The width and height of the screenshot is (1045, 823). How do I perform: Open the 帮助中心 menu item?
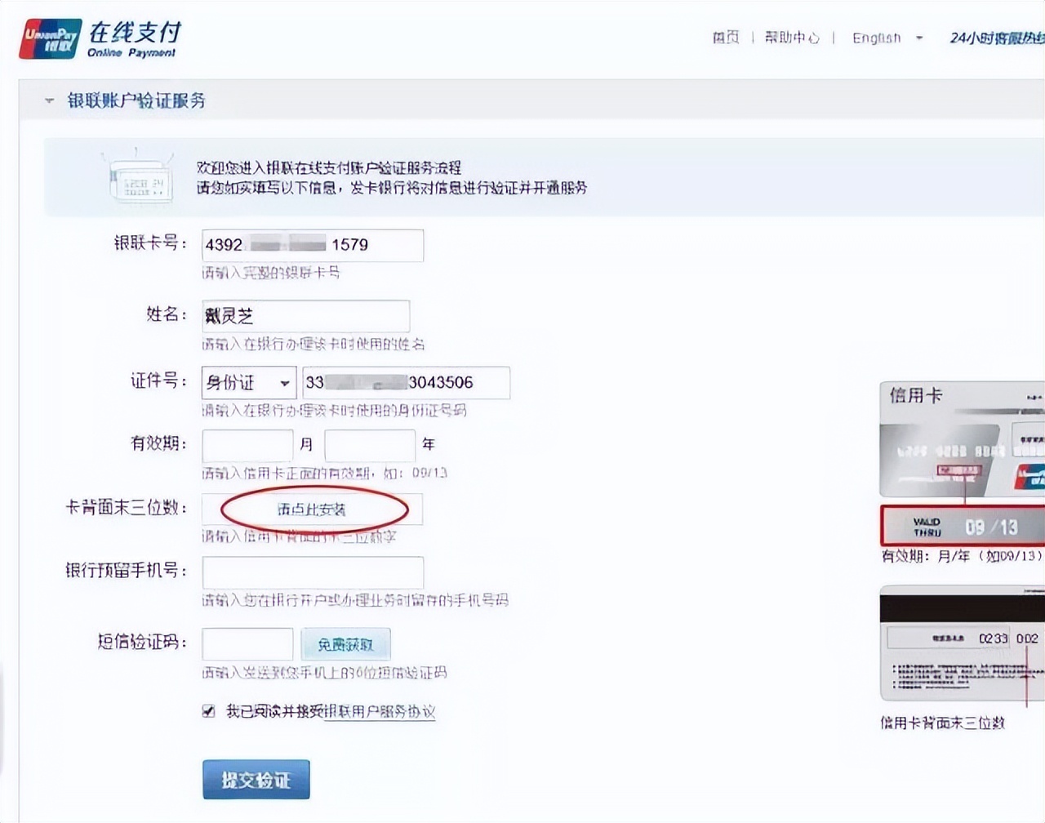793,37
